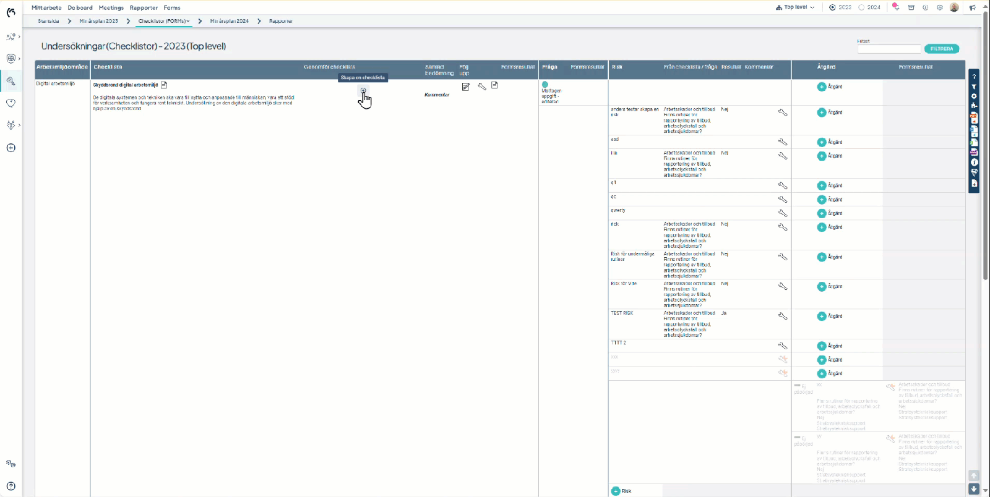Click the archive box icon in the top bar
This screenshot has width=990, height=497.
click(x=911, y=7)
